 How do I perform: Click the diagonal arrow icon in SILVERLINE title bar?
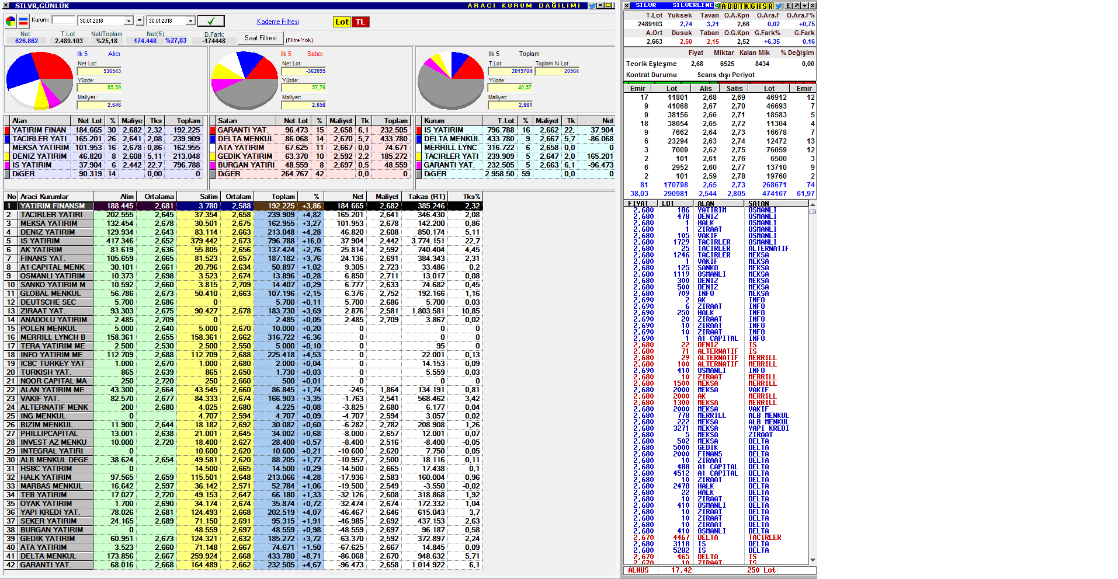click(x=796, y=5)
